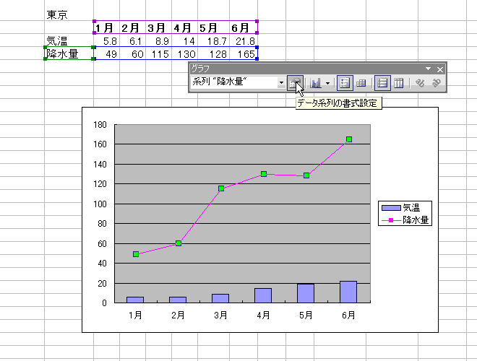Select temperature cell 18.7
This screenshot has width=477, height=361.
[x=213, y=40]
